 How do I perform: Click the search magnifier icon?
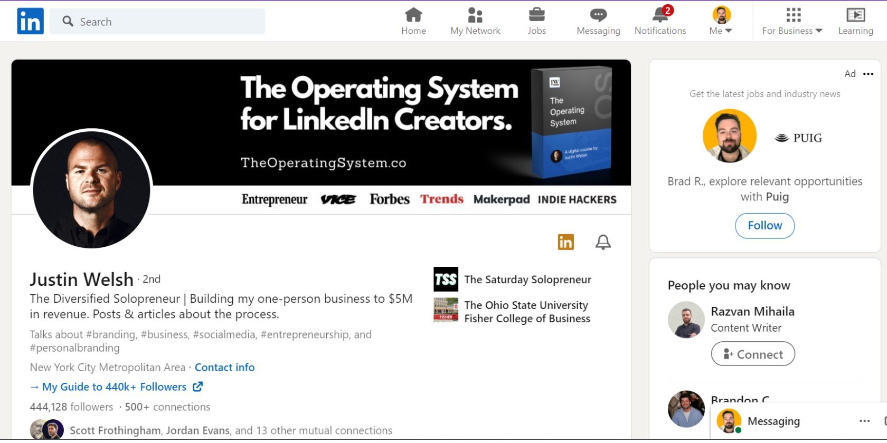(x=68, y=21)
